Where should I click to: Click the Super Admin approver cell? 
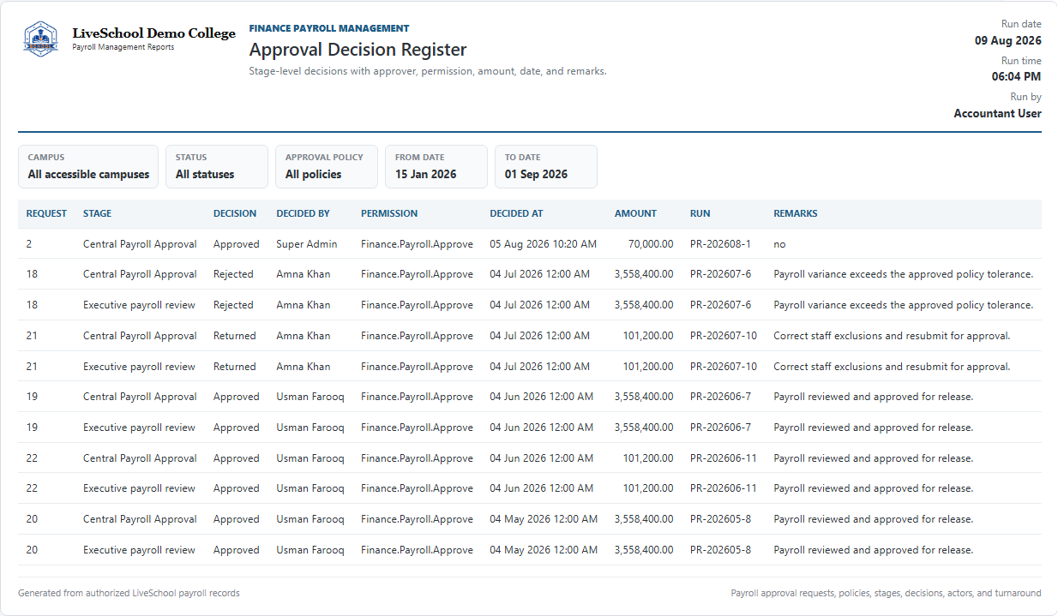(x=307, y=244)
